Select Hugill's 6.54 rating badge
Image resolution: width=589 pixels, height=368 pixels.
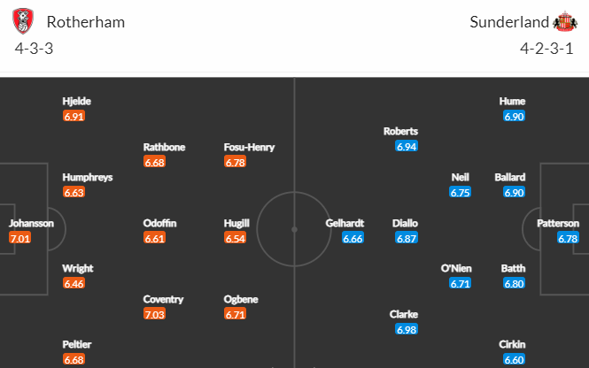click(235, 238)
